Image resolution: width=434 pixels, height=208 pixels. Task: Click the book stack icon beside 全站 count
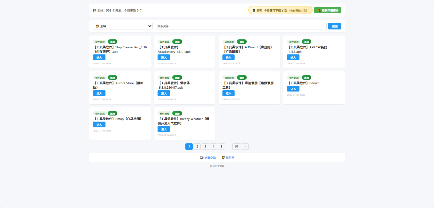tap(95, 11)
